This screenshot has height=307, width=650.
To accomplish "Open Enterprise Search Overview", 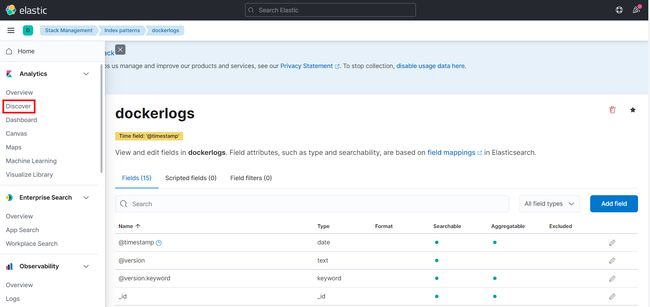I will [19, 216].
